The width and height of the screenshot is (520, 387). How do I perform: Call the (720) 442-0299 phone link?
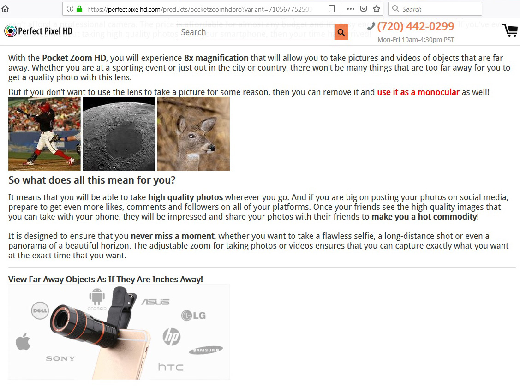coord(416,26)
